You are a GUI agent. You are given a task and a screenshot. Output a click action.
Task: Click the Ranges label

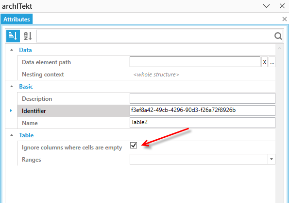tap(32, 160)
